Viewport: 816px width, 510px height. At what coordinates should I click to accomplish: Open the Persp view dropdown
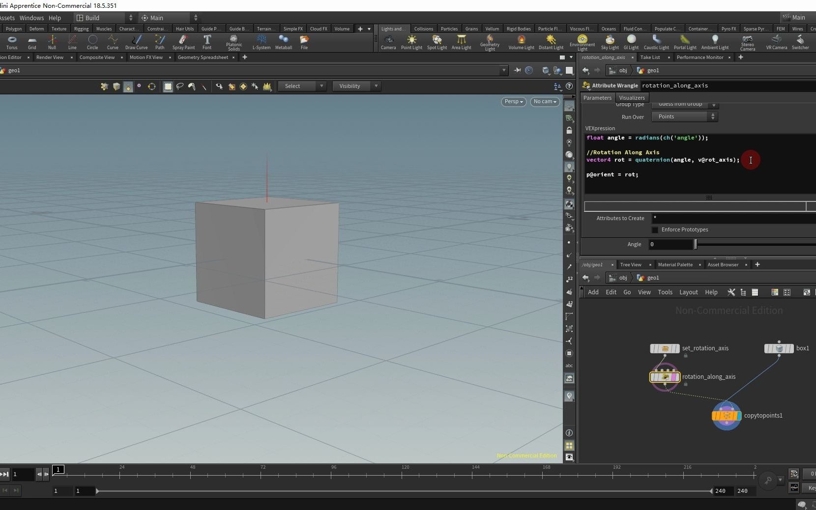coord(514,102)
